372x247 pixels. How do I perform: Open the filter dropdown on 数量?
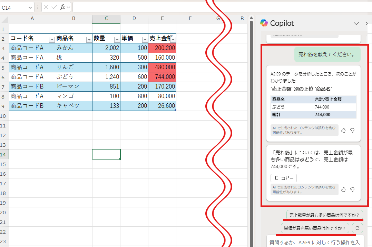117,40
